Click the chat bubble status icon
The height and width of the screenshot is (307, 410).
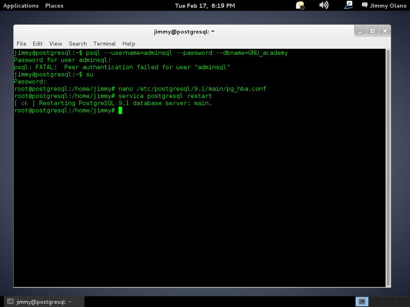pos(365,6)
